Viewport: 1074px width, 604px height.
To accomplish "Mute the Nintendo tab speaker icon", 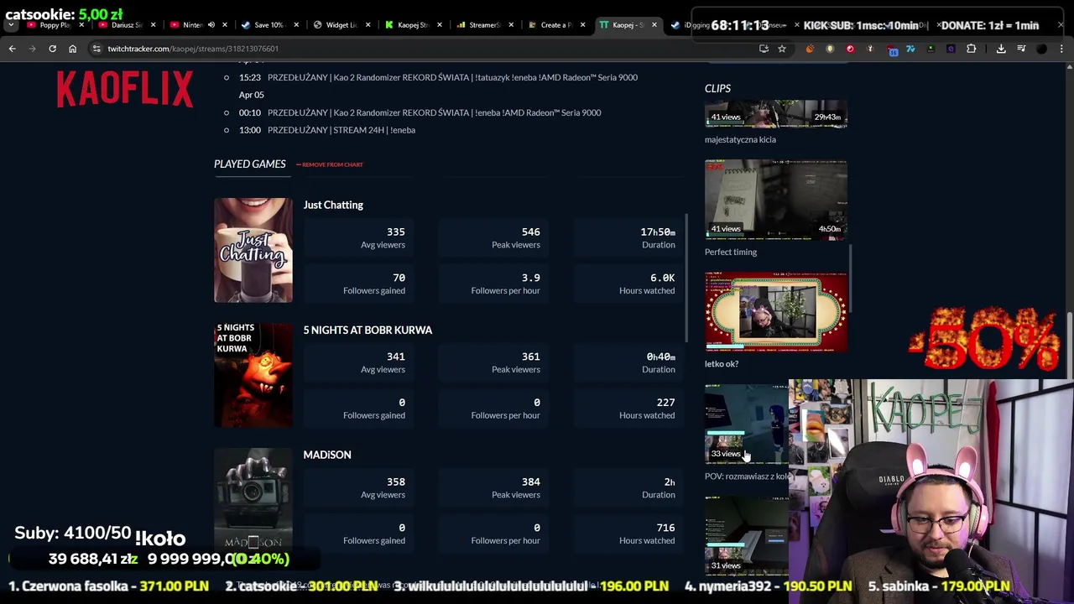I will tap(211, 25).
